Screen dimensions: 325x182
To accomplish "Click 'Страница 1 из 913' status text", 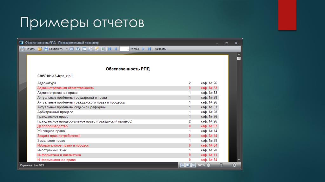I will 32,165.
